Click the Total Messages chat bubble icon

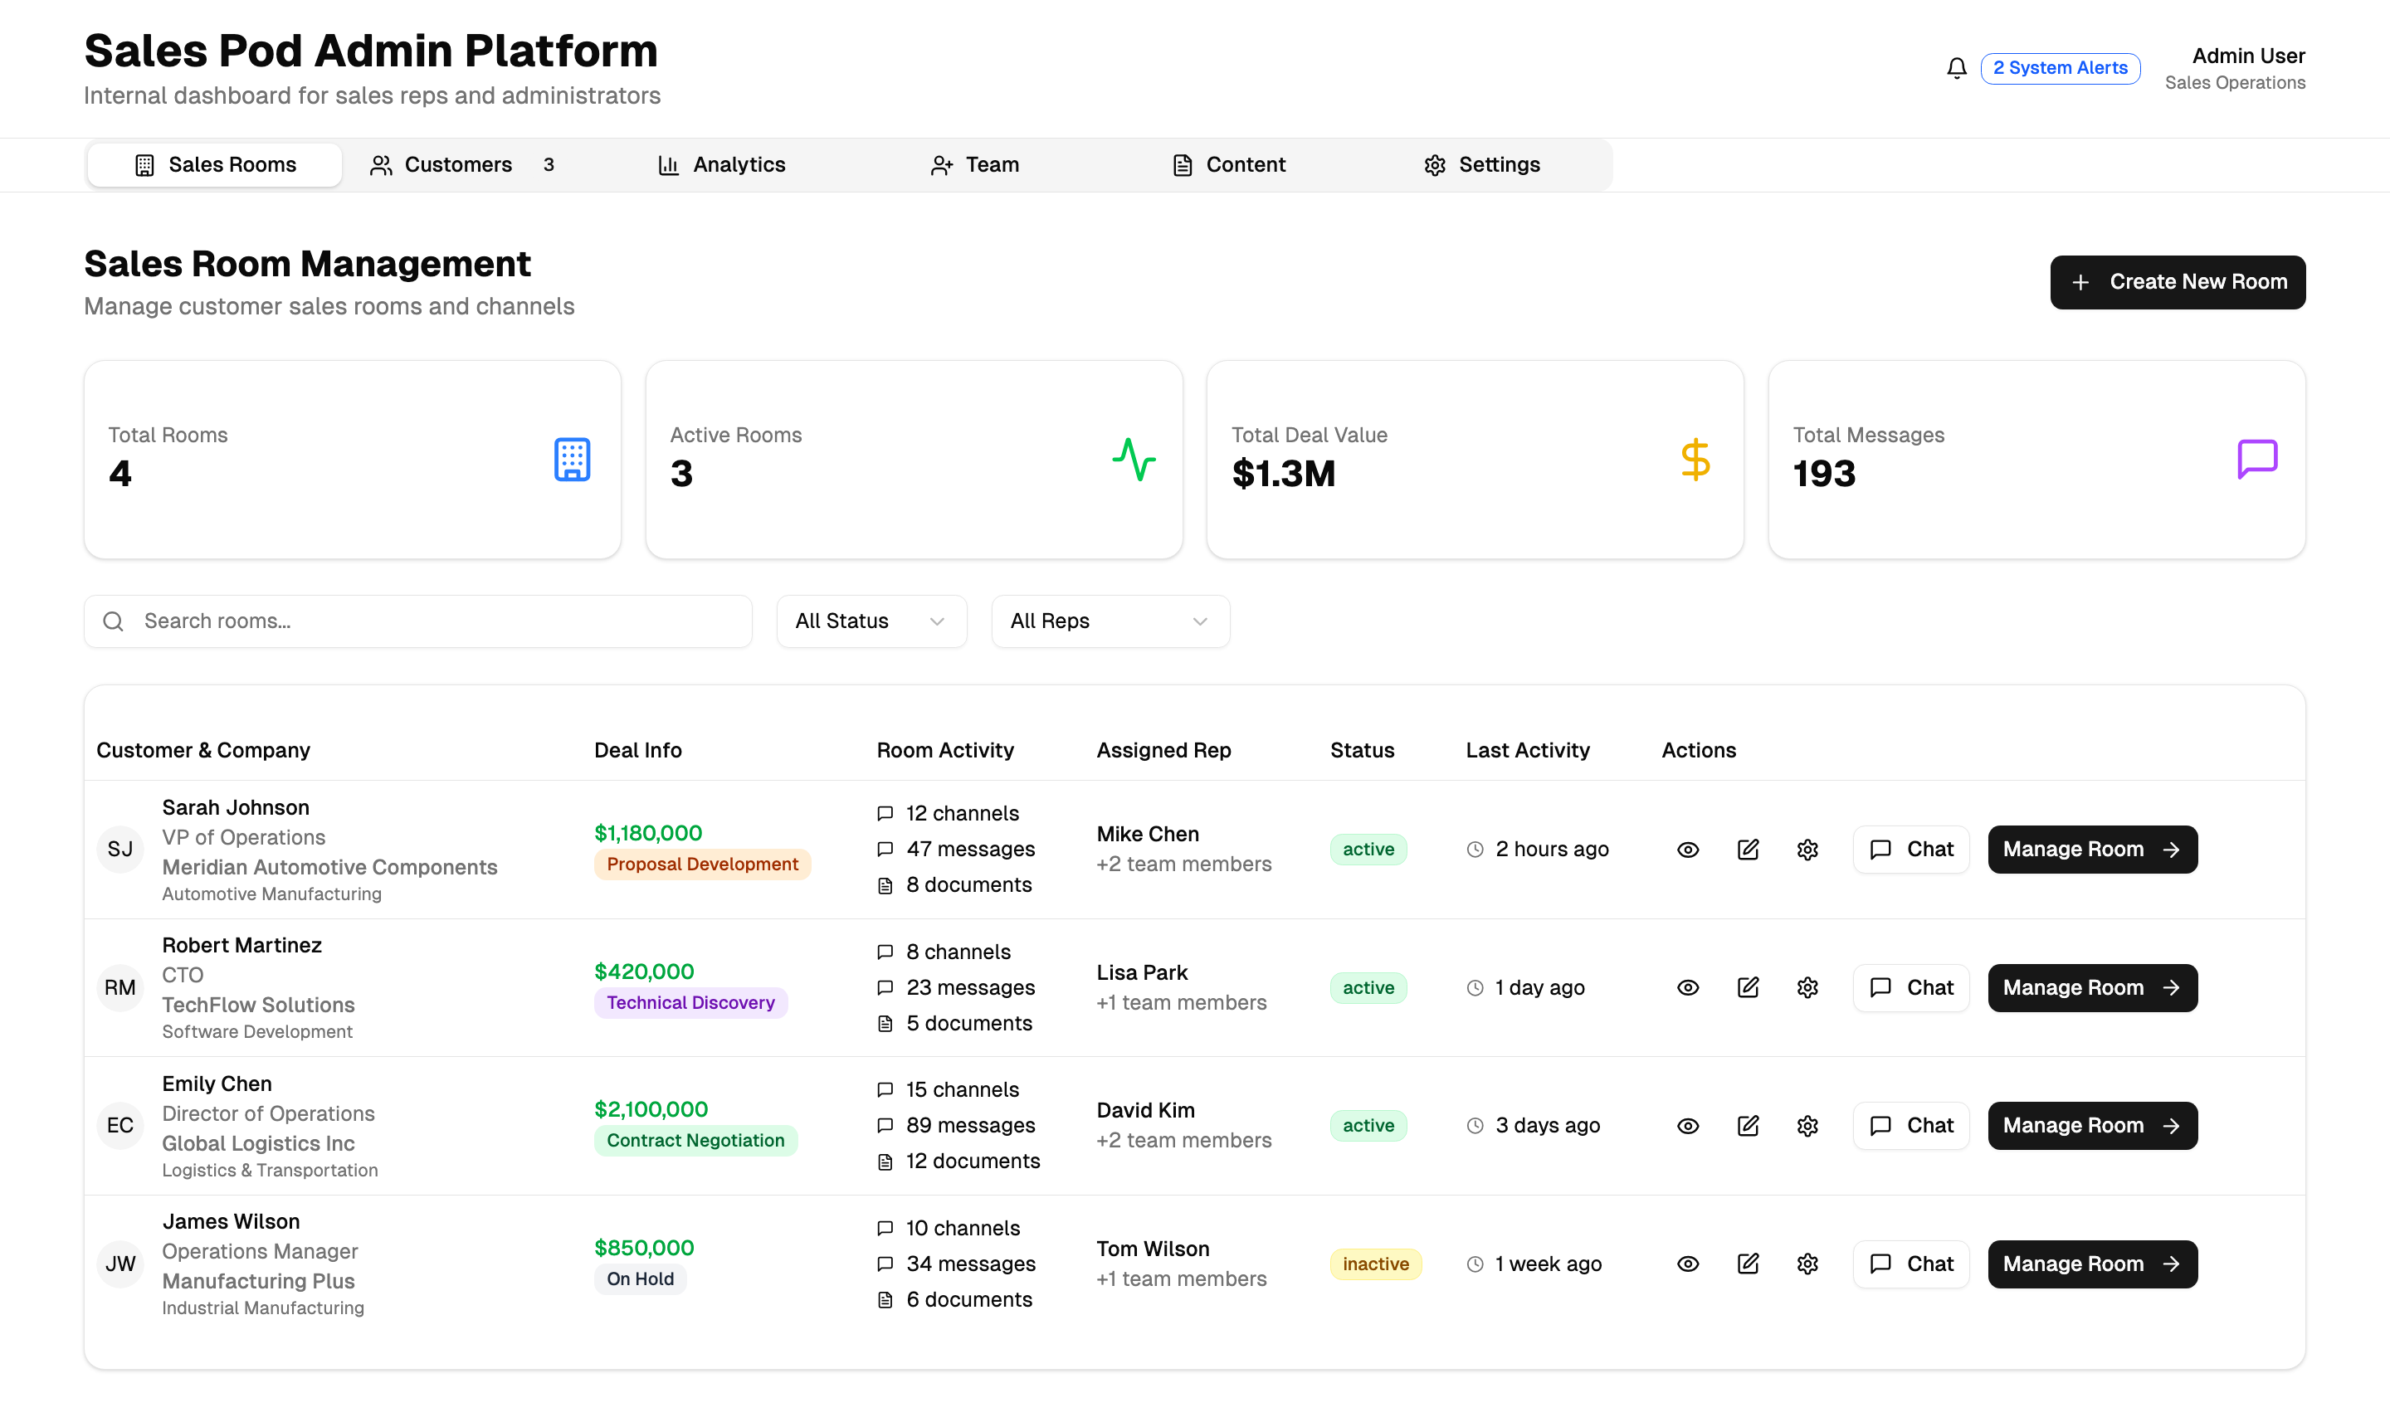pyautogui.click(x=2256, y=459)
